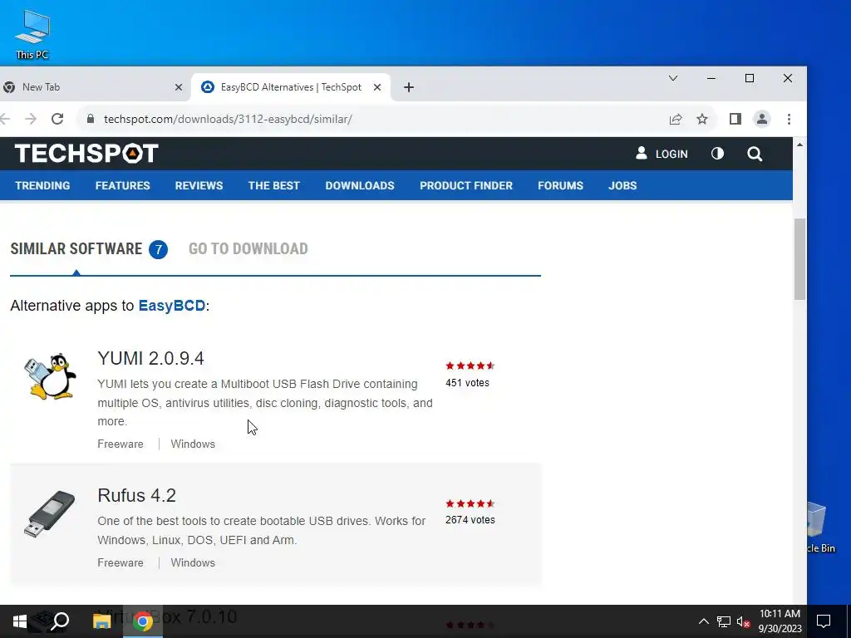Open the REVIEWS menu
The height and width of the screenshot is (638, 851).
tap(199, 185)
